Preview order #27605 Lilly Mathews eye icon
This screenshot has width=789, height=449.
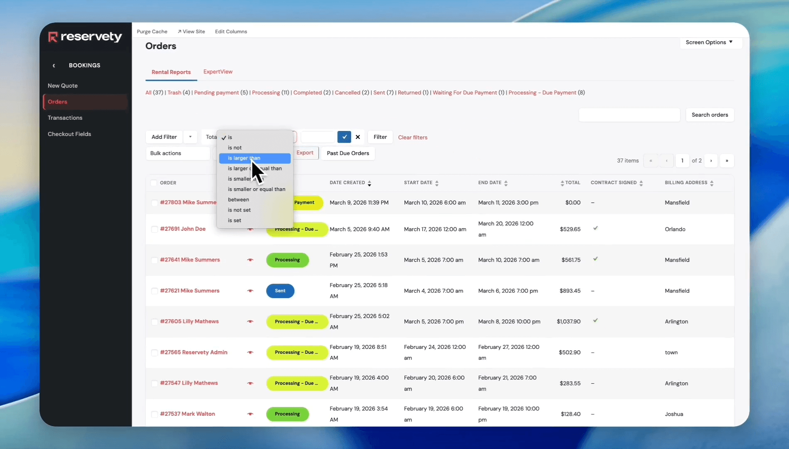click(x=250, y=321)
